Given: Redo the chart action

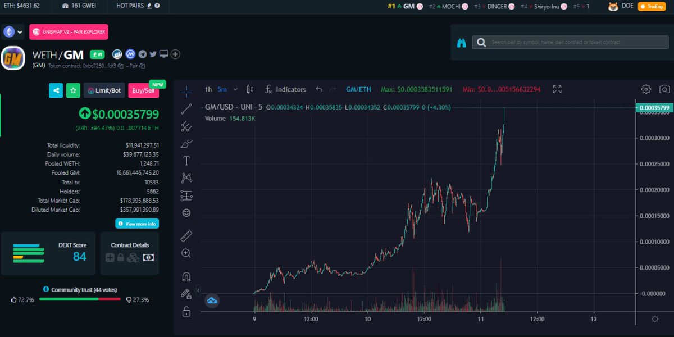Looking at the screenshot, I should click(x=333, y=89).
